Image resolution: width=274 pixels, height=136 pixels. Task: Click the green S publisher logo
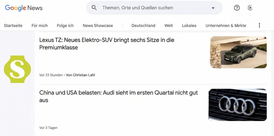(x=17, y=69)
